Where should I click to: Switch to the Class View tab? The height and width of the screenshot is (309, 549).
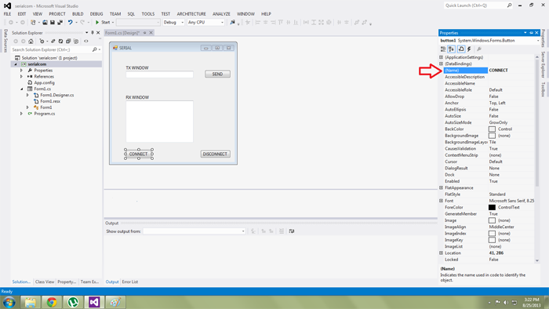point(45,282)
